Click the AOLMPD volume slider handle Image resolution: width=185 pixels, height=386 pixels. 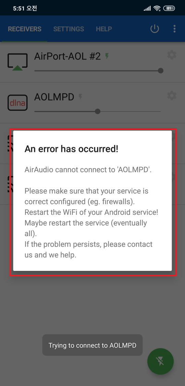(x=98, y=111)
